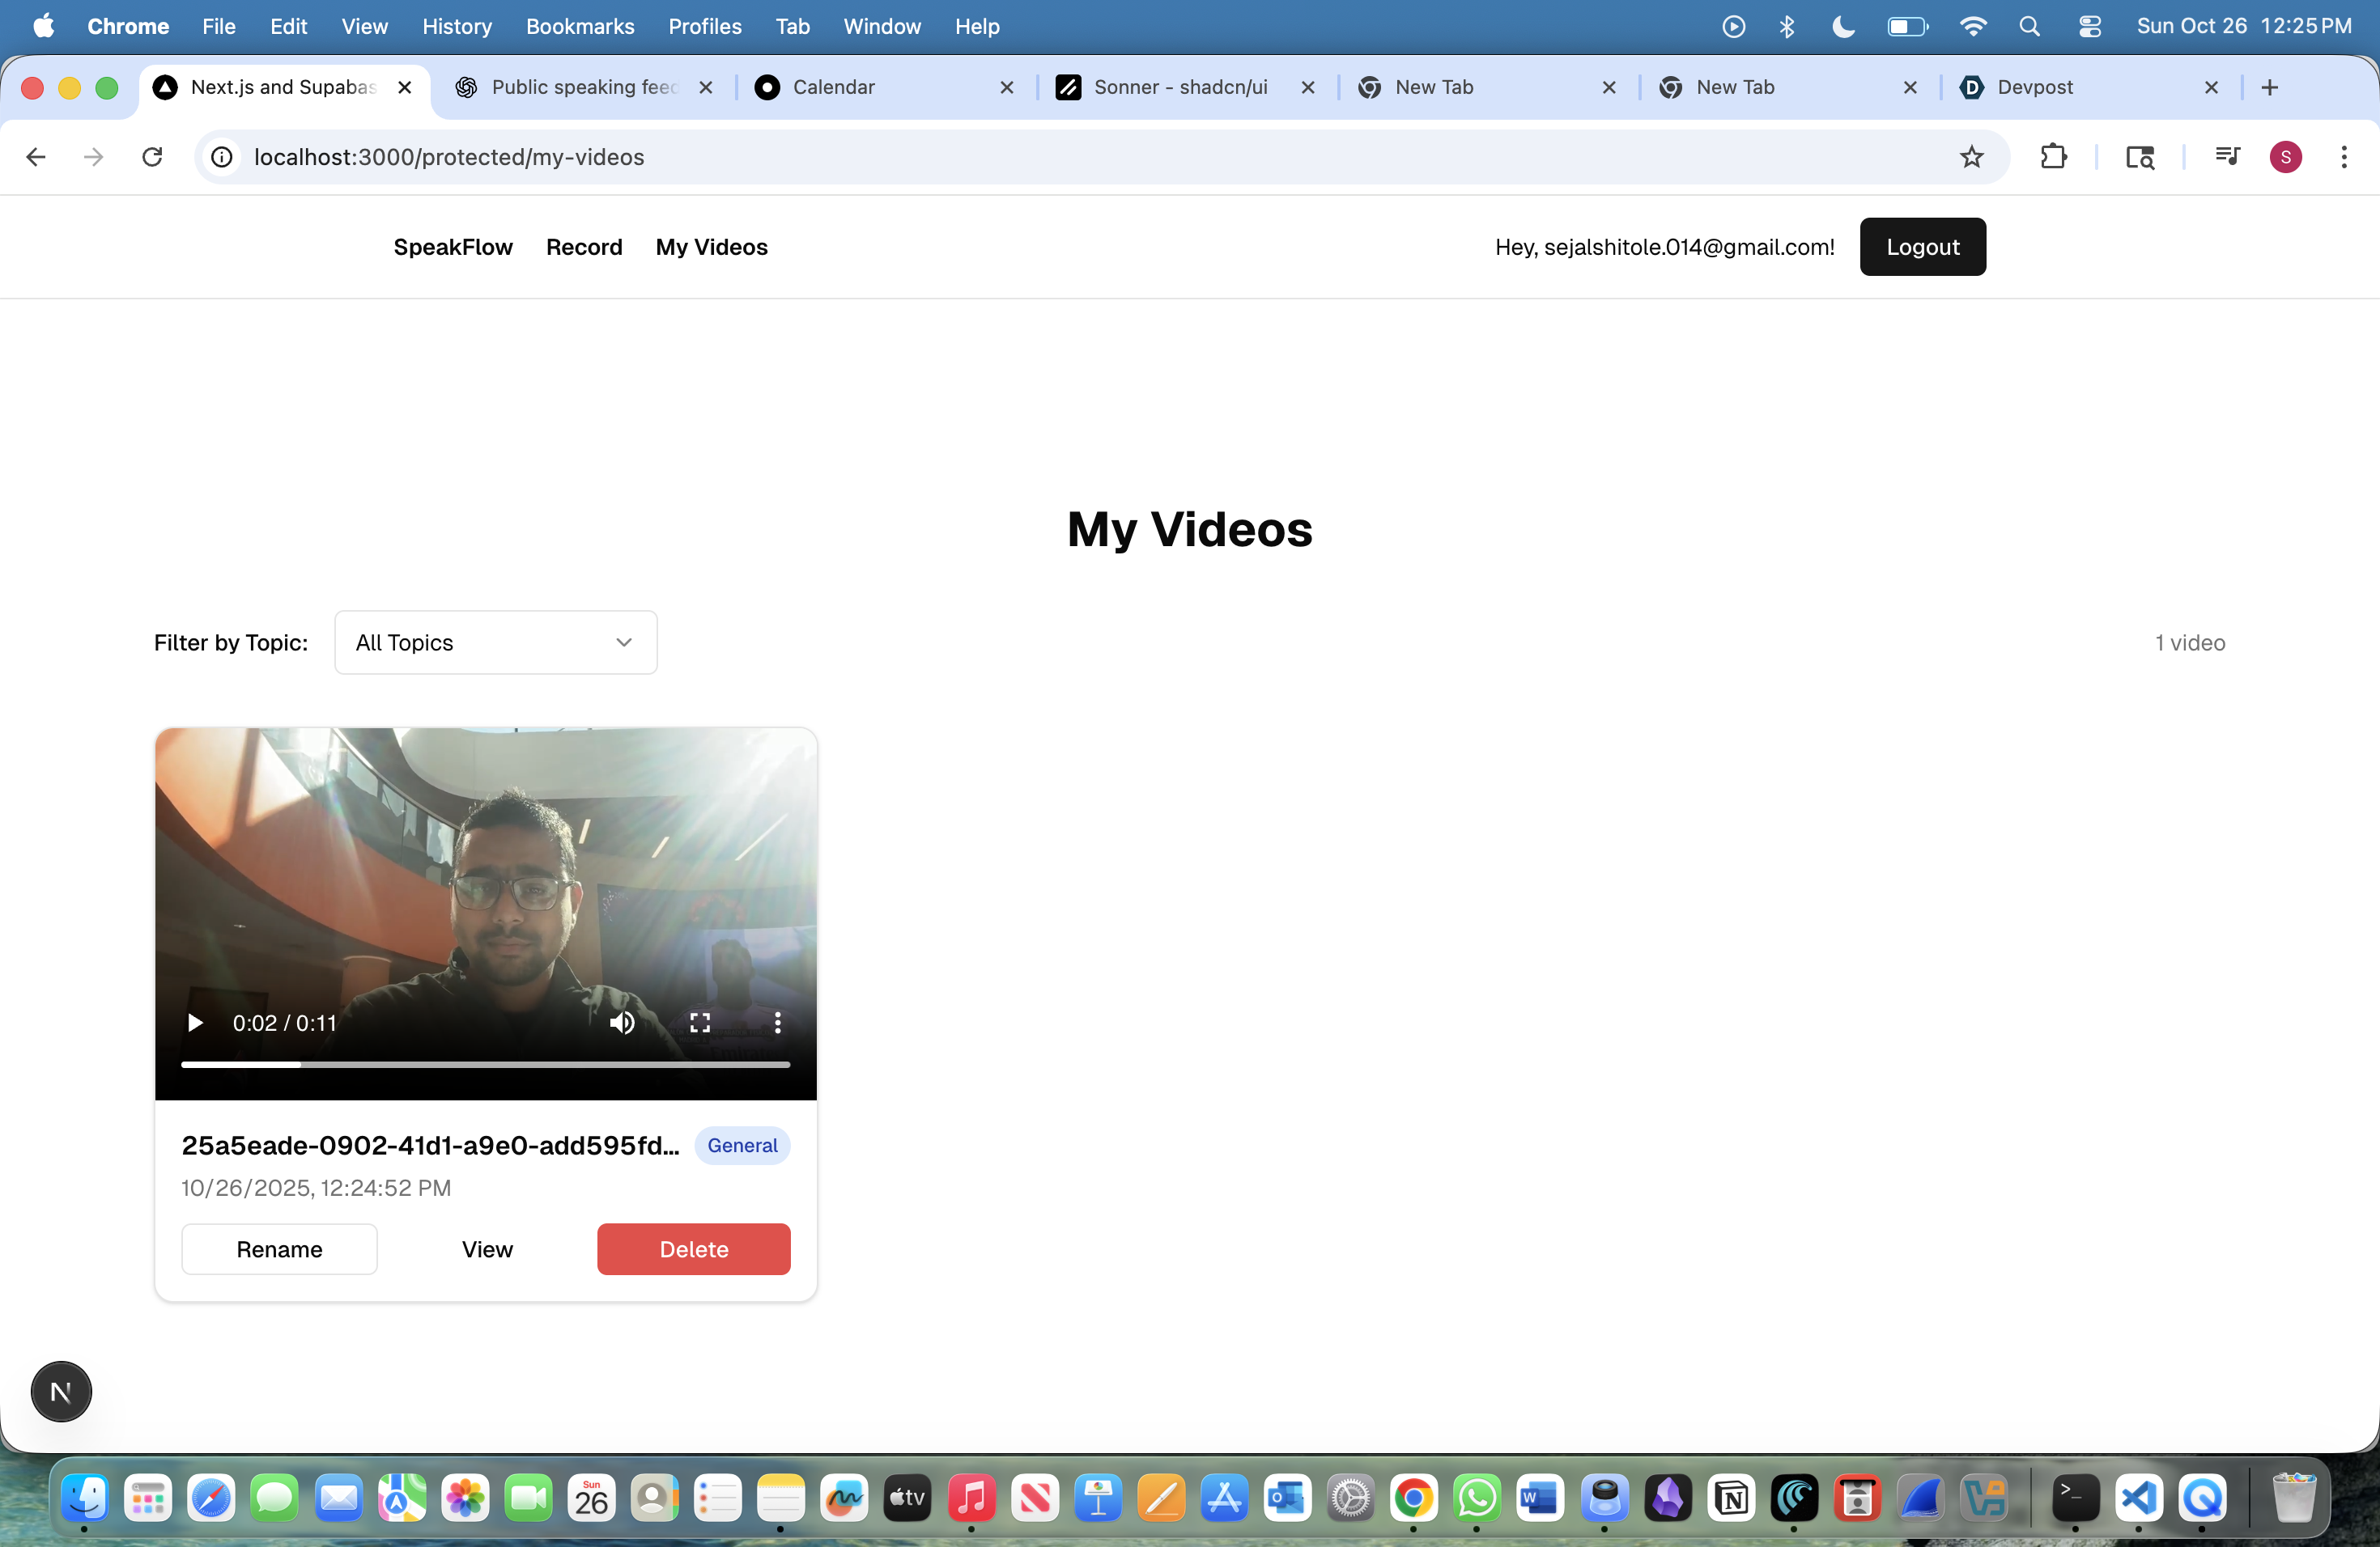Bookmark this page with star icon
Viewport: 2380px width, 1547px height.
point(1971,157)
